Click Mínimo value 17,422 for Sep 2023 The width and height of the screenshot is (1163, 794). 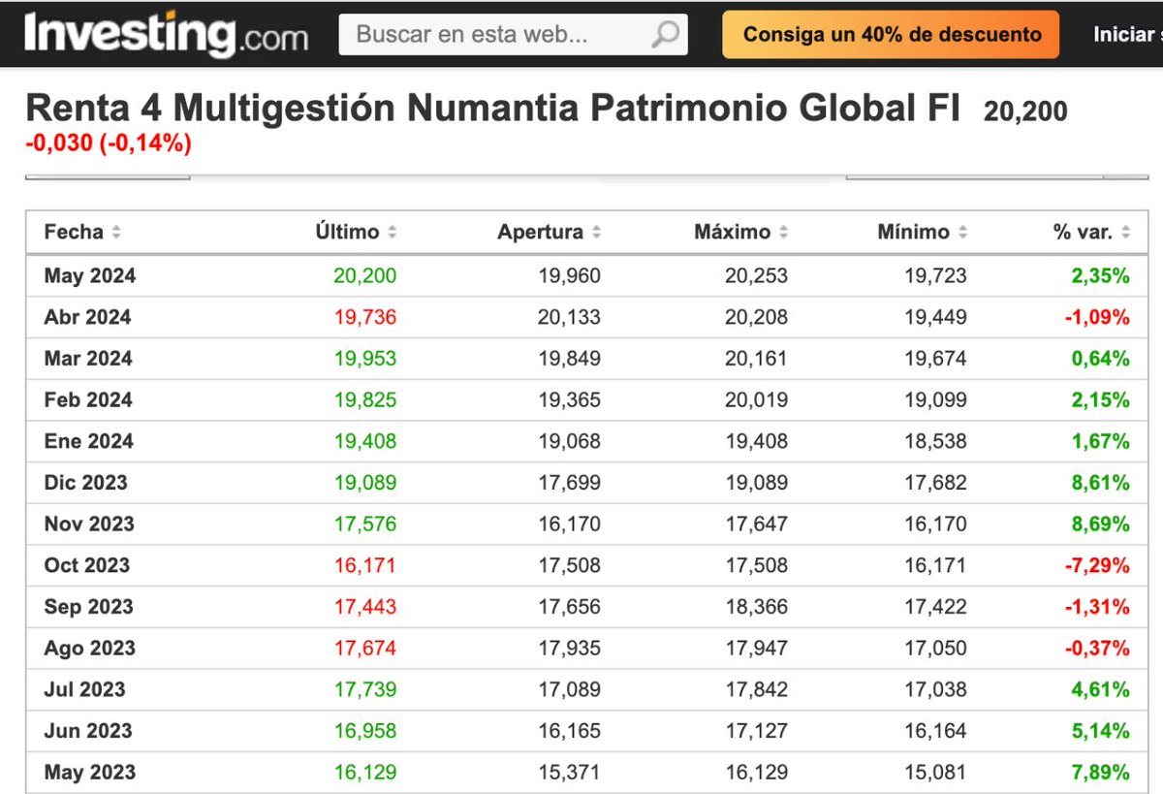(936, 607)
